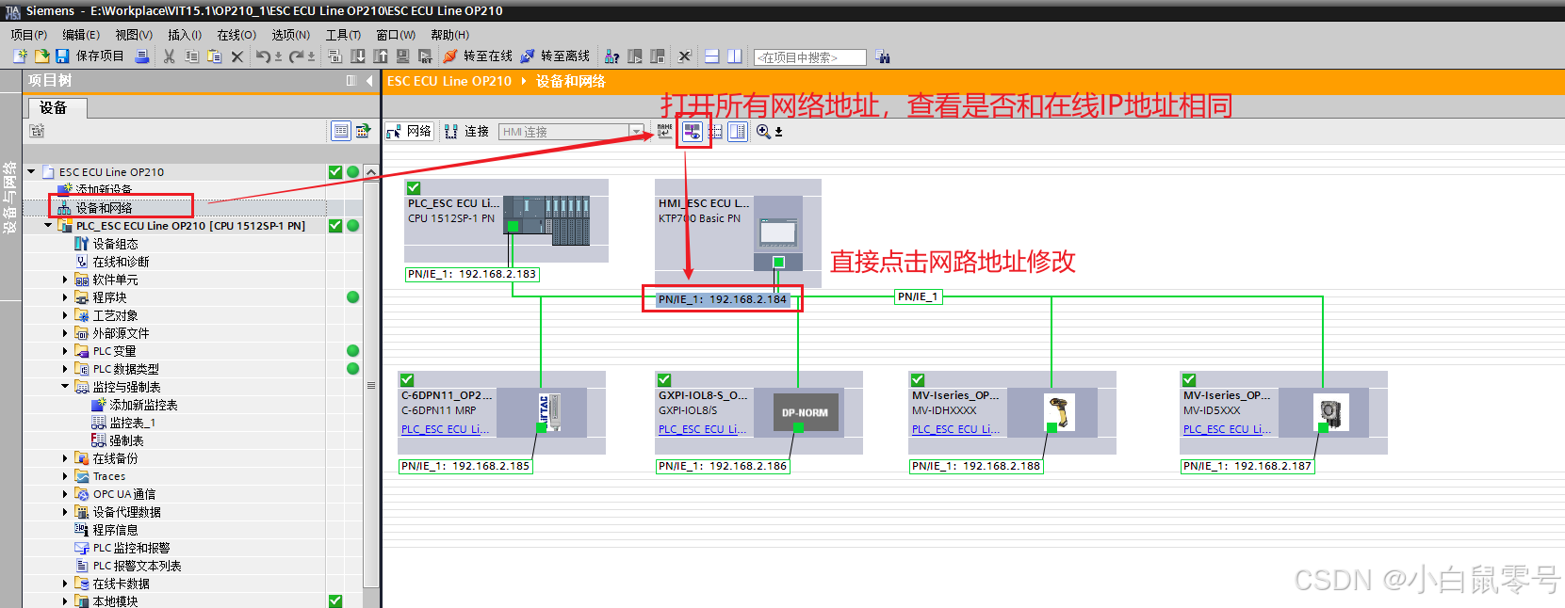Download to device toolbar icon

click(x=358, y=56)
